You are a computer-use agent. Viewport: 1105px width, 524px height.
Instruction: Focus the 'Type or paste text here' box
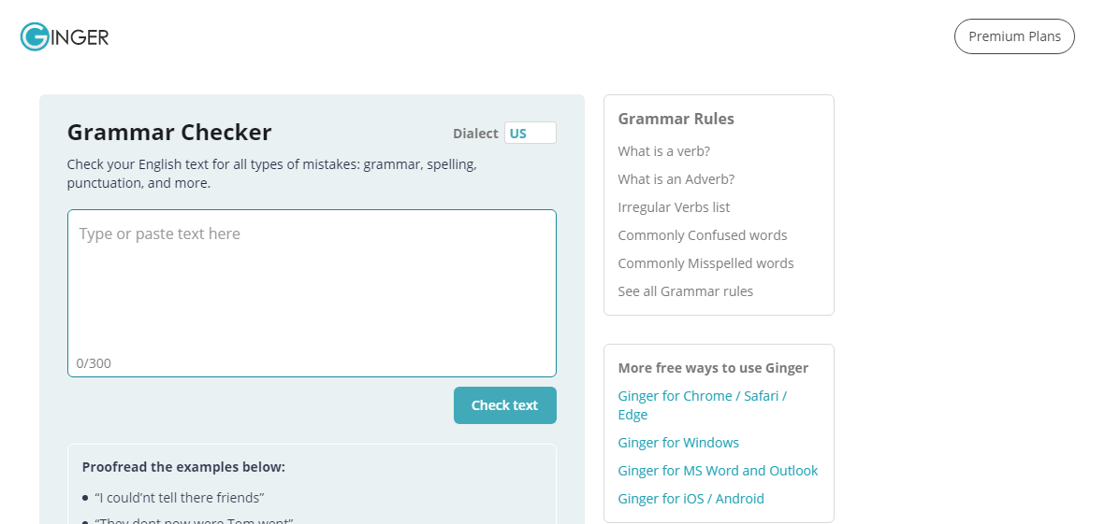[312, 280]
